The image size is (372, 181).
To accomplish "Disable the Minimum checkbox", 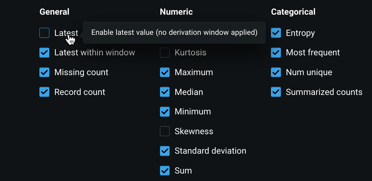I will coord(165,112).
